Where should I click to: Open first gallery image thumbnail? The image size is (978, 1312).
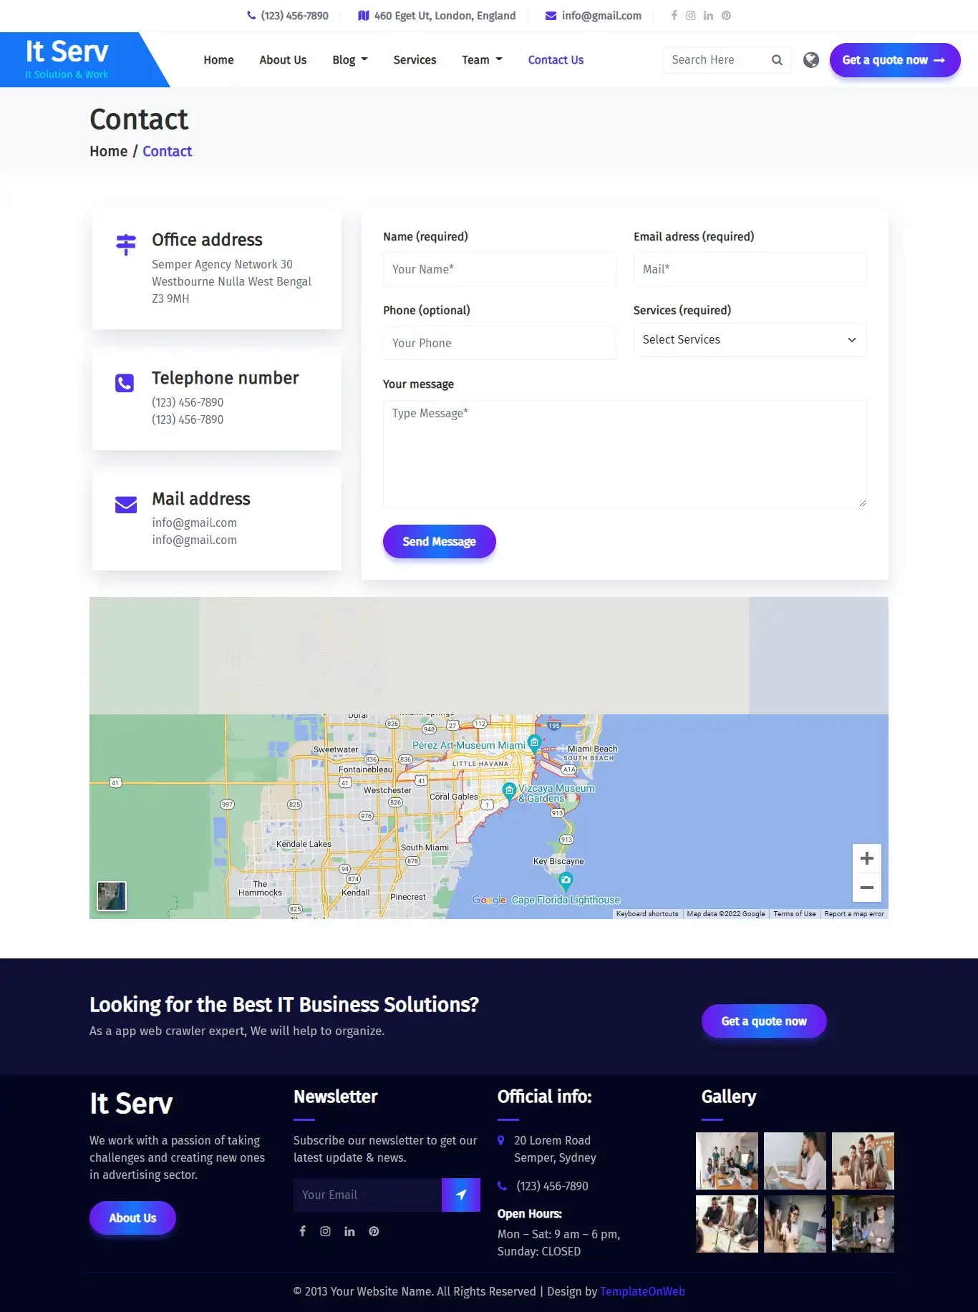[x=727, y=1161]
